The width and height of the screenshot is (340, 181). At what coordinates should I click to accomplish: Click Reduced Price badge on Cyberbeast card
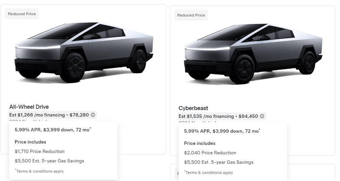coord(191,15)
